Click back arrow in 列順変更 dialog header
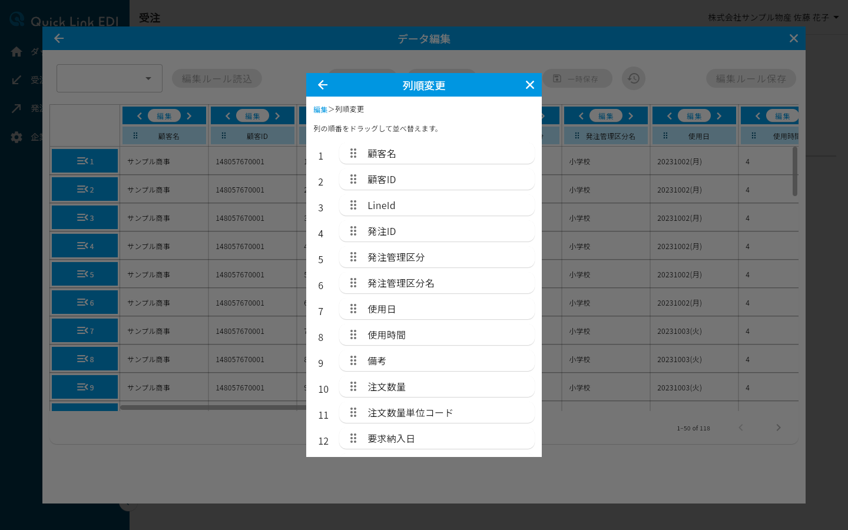Screen dimensions: 848x530 323,85
